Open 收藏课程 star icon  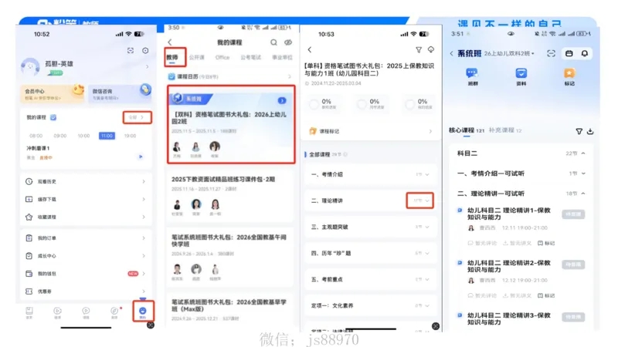(29, 217)
